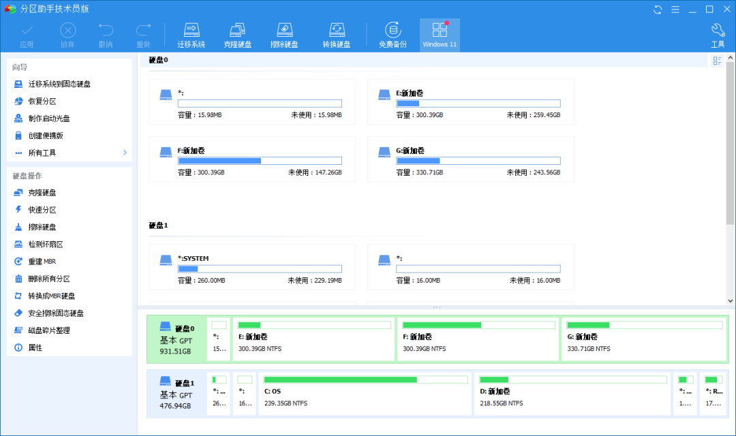This screenshot has height=436, width=736.
Task: Select the 15.98MB unnamed partition card on 硬盘0
Action: point(252,102)
